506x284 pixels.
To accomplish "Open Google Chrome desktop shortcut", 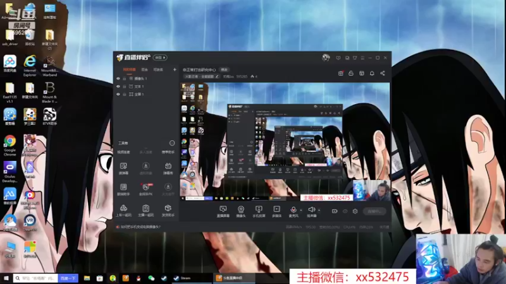I will (9, 145).
